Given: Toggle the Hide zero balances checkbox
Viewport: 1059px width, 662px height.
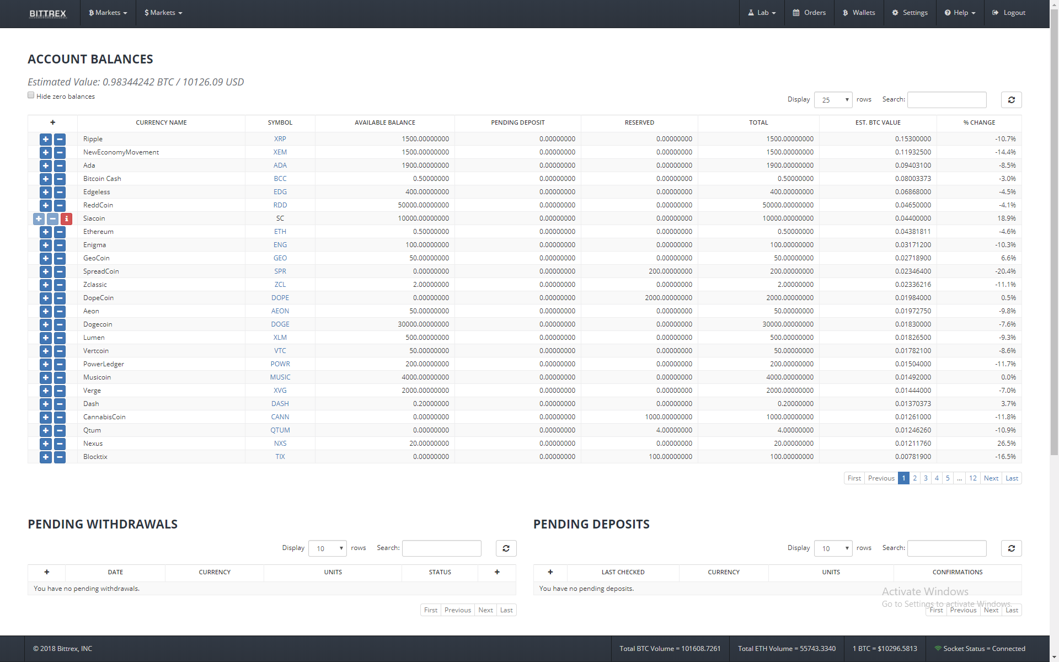Looking at the screenshot, I should tap(31, 95).
